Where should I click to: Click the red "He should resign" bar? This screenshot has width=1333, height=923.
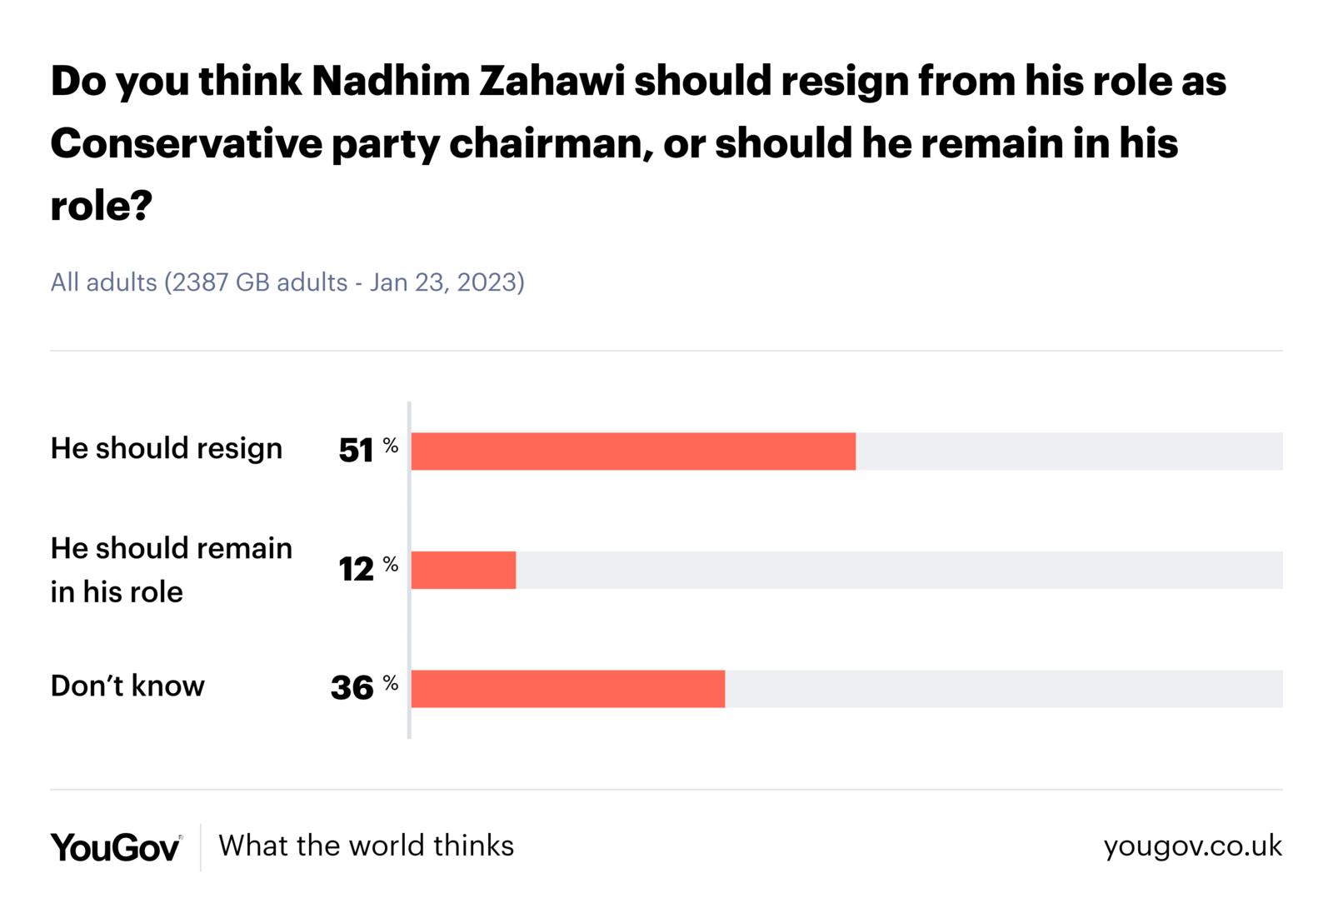633,452
